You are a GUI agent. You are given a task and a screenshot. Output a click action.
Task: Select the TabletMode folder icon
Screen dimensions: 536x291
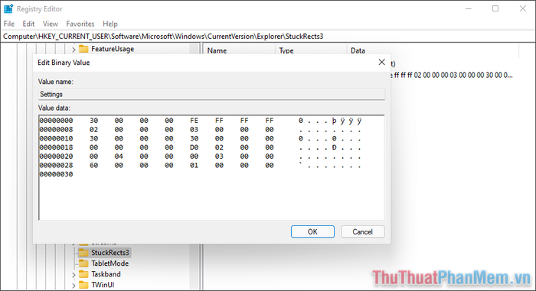83,264
